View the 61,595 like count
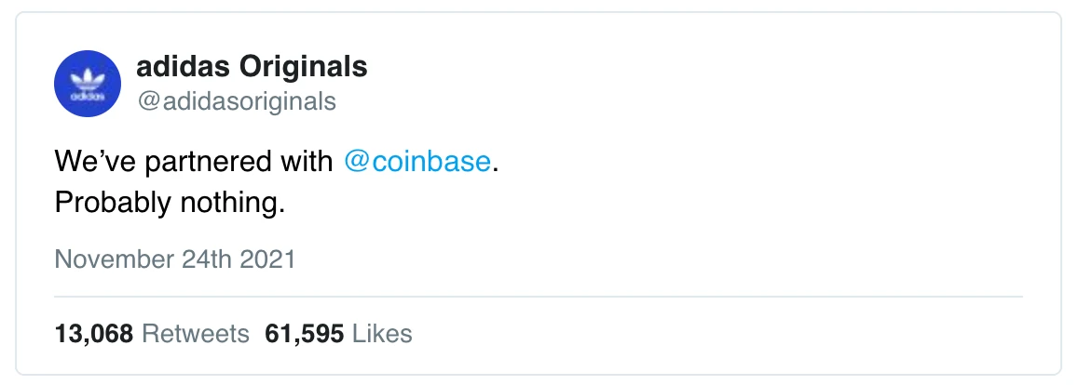The image size is (1079, 385). coord(304,334)
